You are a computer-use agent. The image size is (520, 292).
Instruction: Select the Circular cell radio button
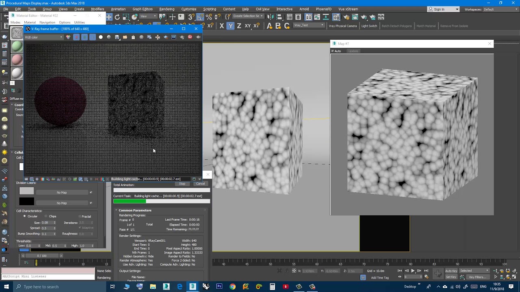tap(25, 216)
